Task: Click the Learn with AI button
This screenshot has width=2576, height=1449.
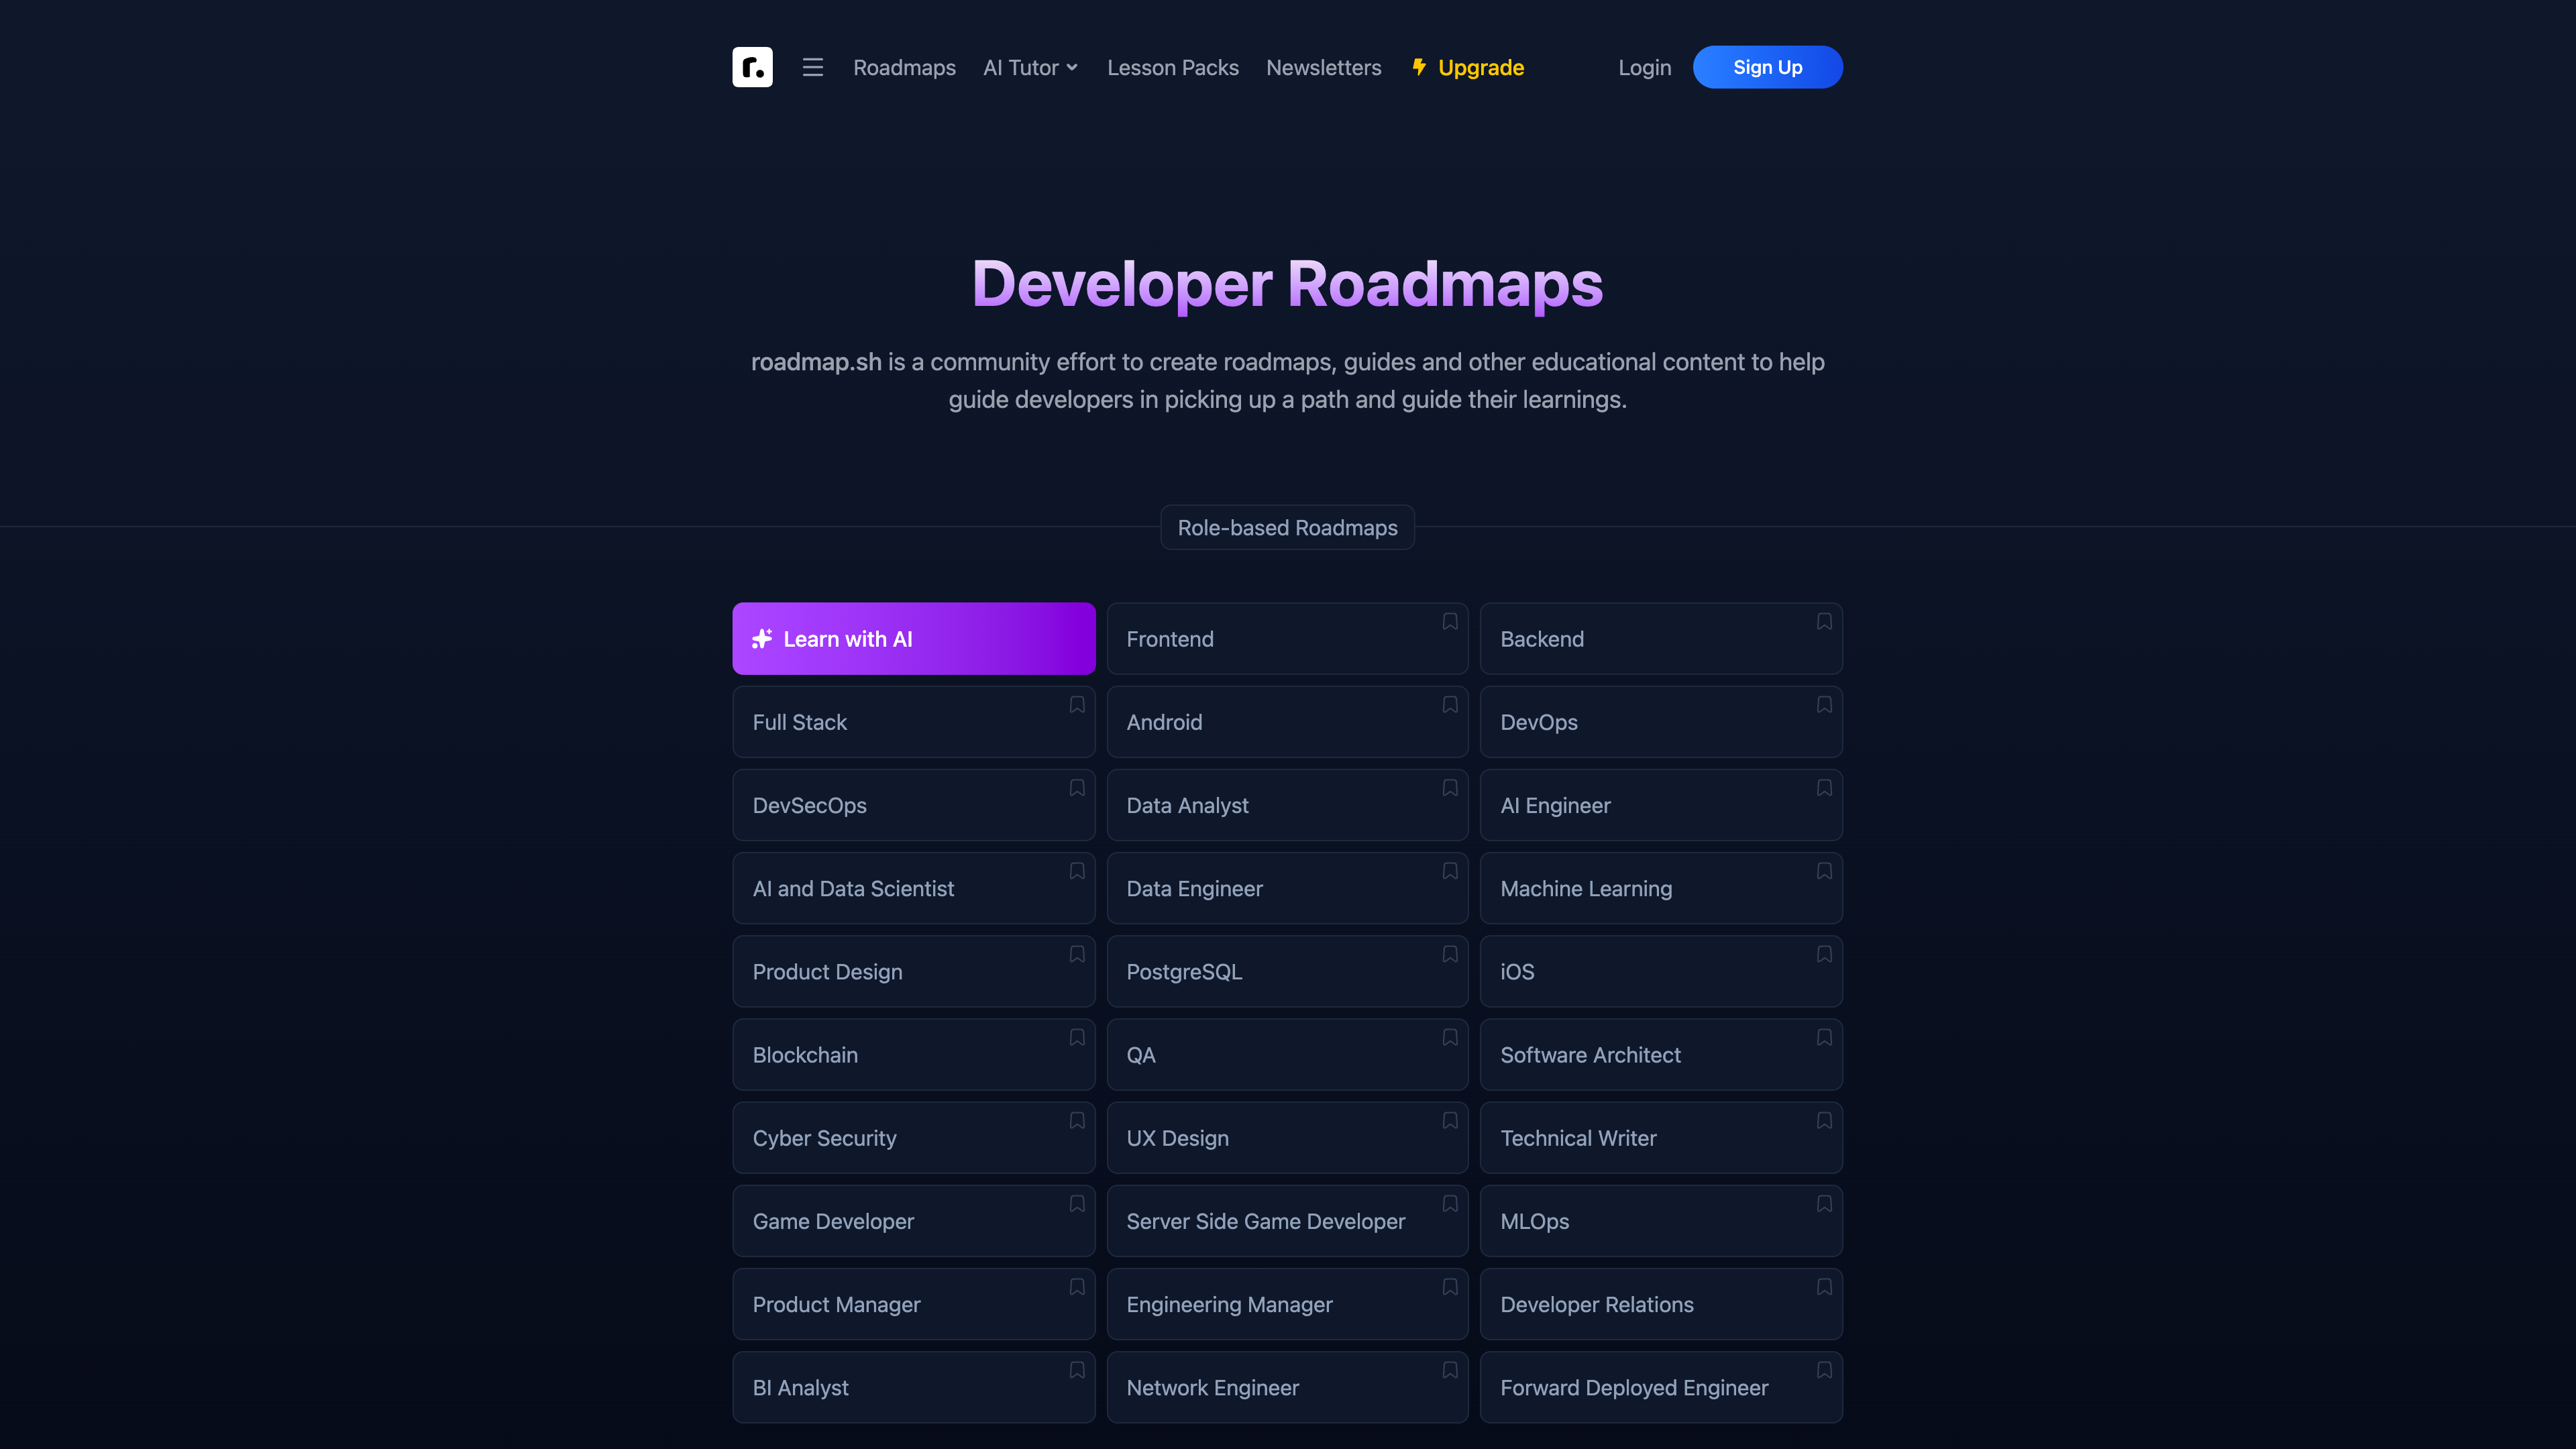Action: coord(913,638)
